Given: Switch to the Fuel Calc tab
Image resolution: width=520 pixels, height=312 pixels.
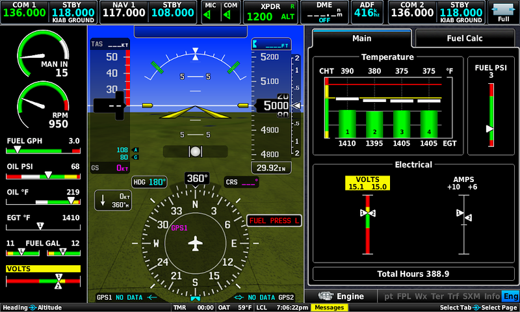Looking at the screenshot, I should [464, 38].
